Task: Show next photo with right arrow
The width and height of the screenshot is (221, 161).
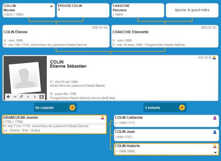Action: 35,97
